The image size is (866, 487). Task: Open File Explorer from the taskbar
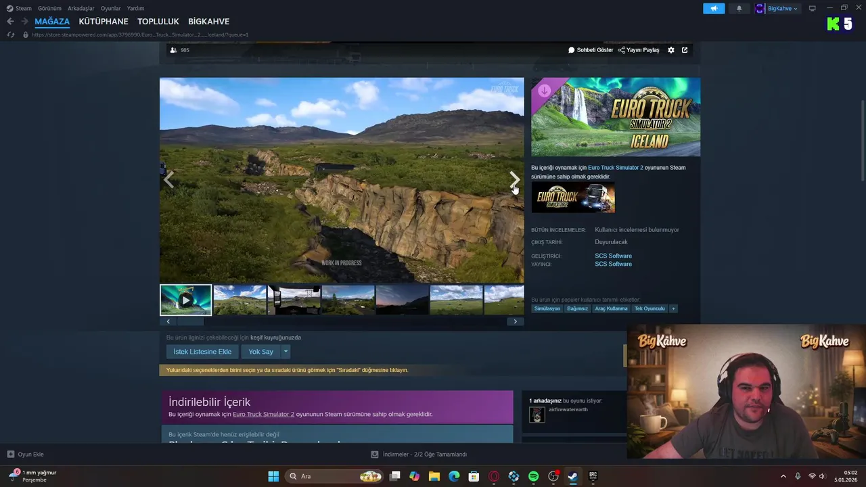[x=434, y=476]
